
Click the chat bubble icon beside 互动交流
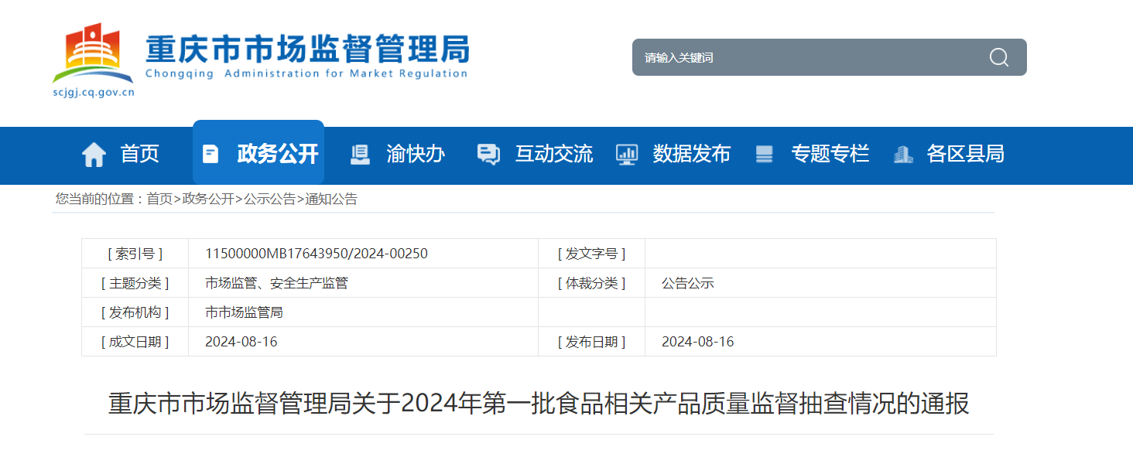[x=488, y=155]
